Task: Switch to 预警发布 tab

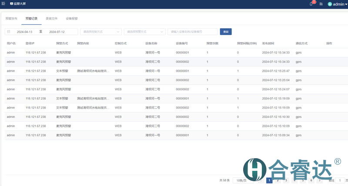Action: click(x=11, y=19)
